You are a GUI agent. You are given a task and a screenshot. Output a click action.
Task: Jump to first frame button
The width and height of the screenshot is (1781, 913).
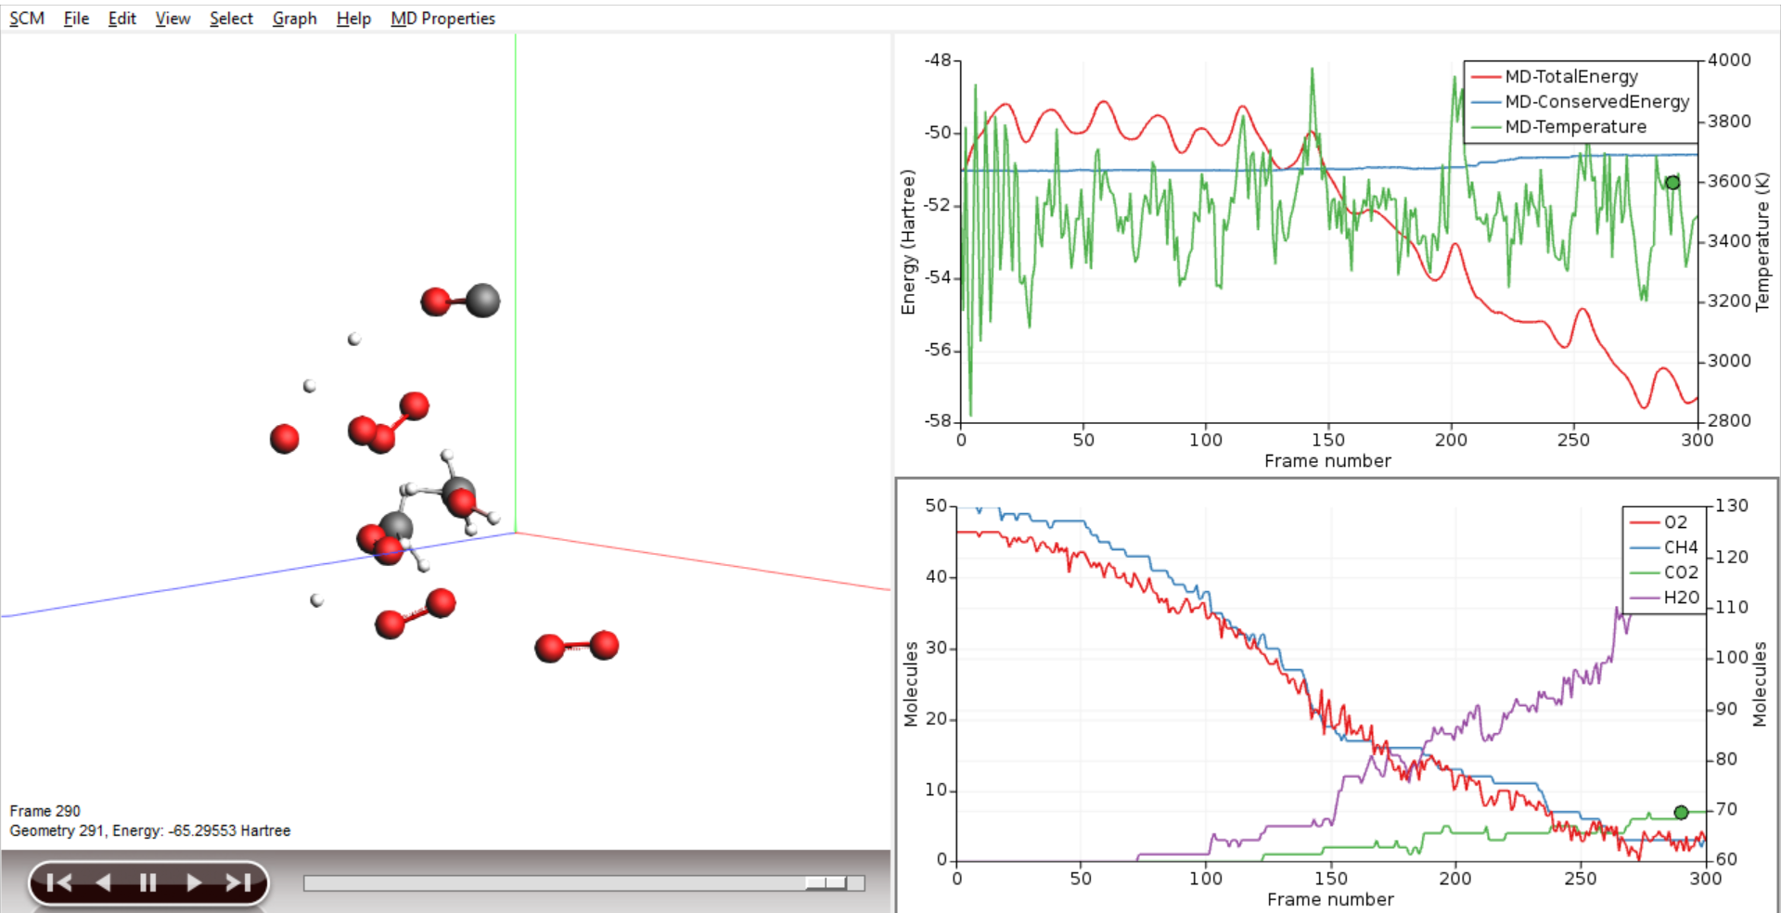point(58,882)
